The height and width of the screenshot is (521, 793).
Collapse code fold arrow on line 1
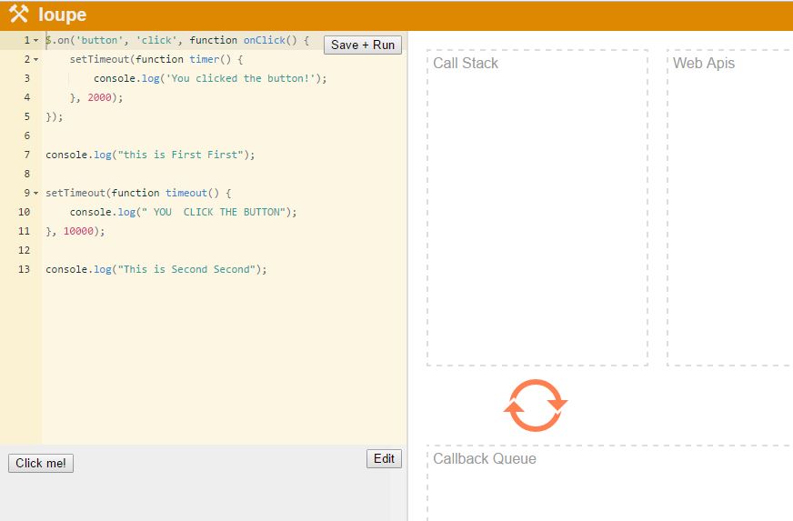click(35, 41)
